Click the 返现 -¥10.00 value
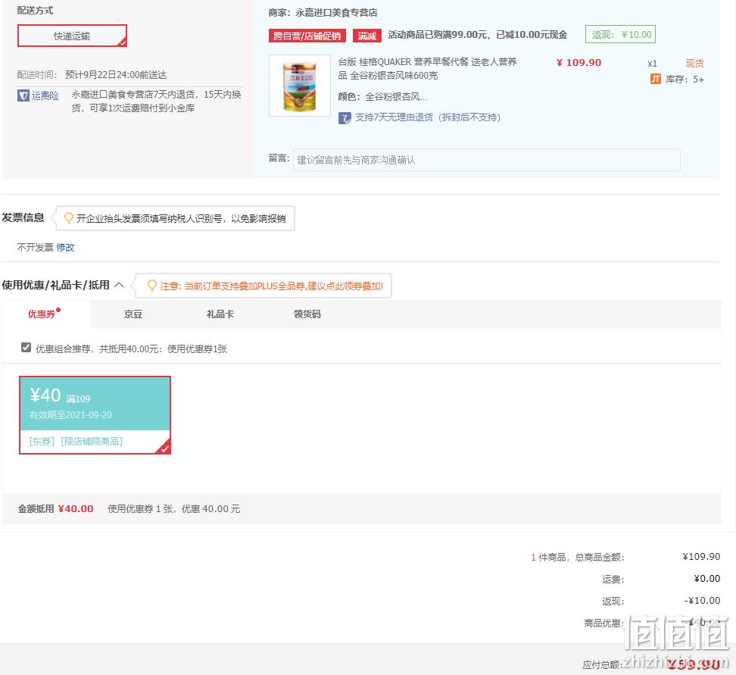 (x=702, y=601)
